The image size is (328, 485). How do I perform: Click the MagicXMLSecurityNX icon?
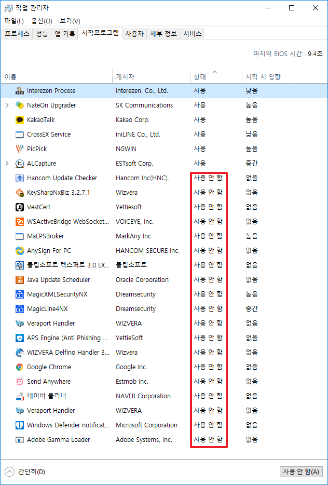[x=20, y=294]
